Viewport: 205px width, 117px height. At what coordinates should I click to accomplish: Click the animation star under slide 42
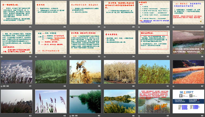[173, 86]
